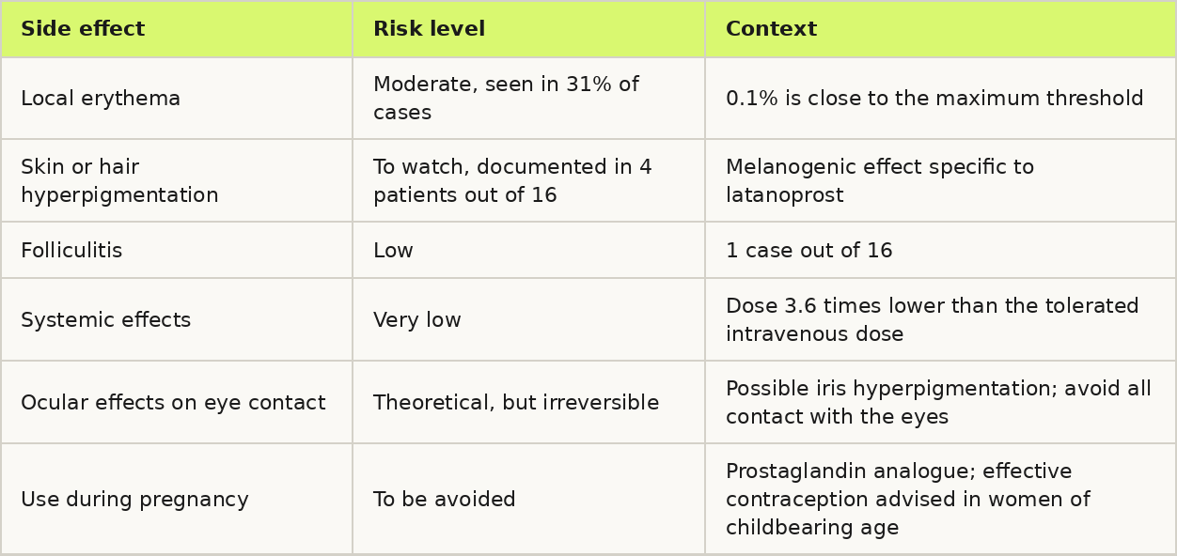Image resolution: width=1177 pixels, height=556 pixels.
Task: Click the 'Very low' risk level cell
Action: click(528, 319)
